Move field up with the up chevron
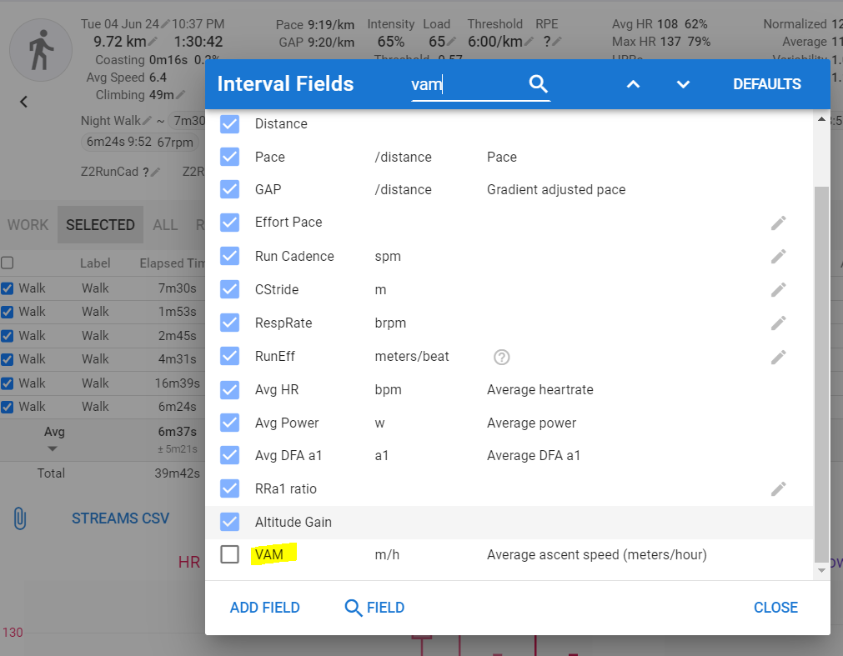The width and height of the screenshot is (843, 656). point(634,84)
